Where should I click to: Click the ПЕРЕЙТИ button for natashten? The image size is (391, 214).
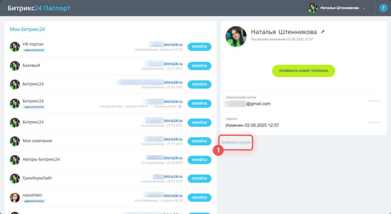click(200, 198)
